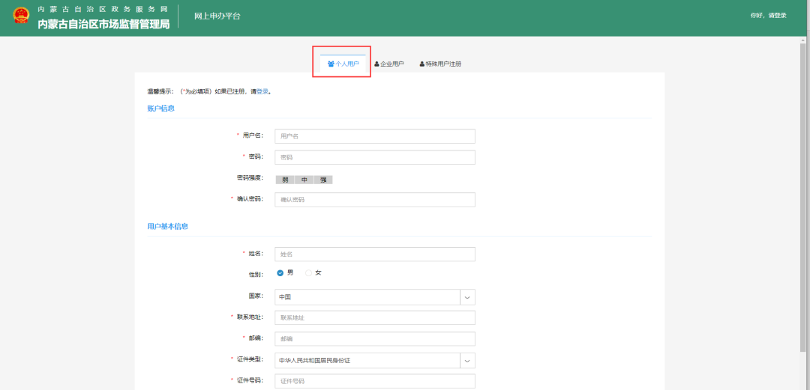Click the 用户基本信息 section heading

[167, 227]
